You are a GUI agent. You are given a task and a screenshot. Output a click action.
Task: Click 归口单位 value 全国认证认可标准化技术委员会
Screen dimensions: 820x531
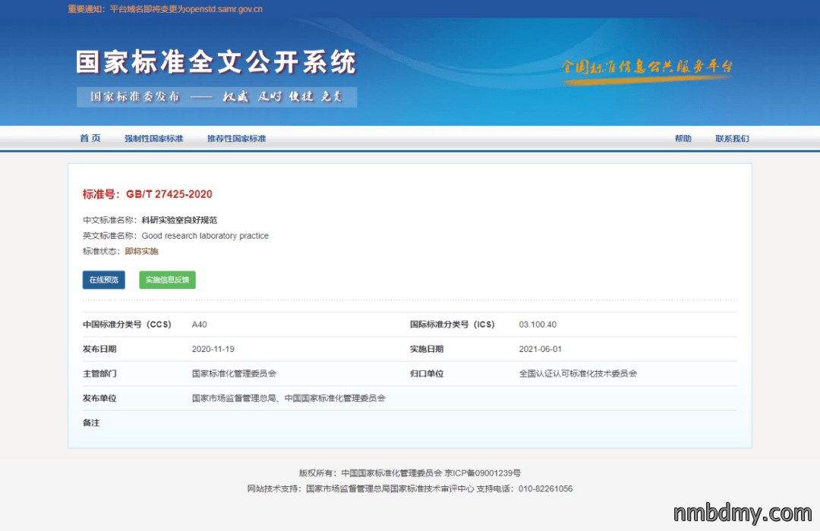pos(578,374)
